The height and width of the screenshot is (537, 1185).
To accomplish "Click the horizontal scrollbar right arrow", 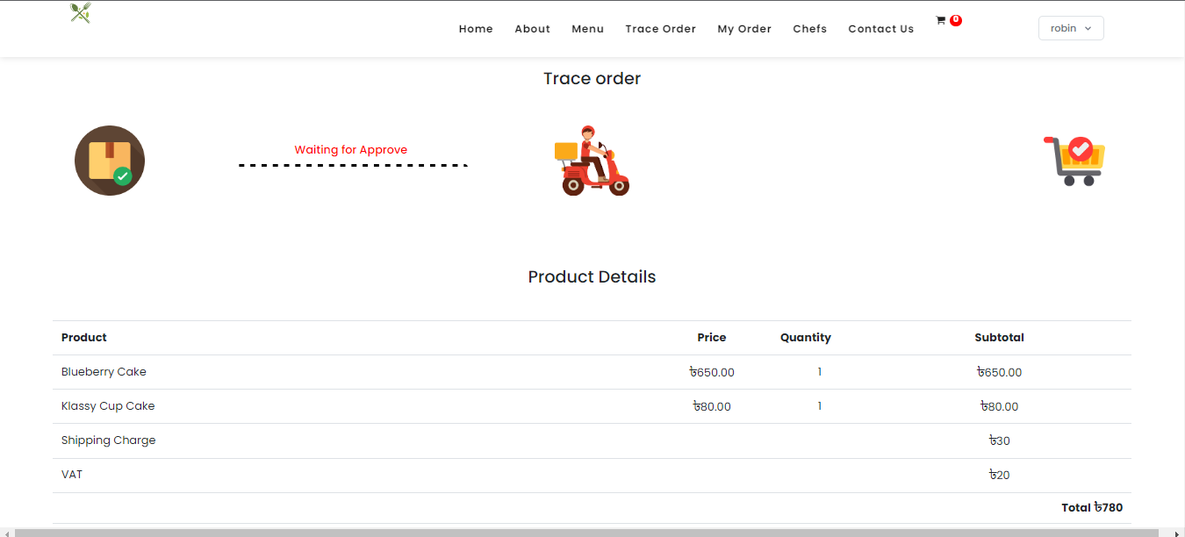I will pyautogui.click(x=1177, y=533).
